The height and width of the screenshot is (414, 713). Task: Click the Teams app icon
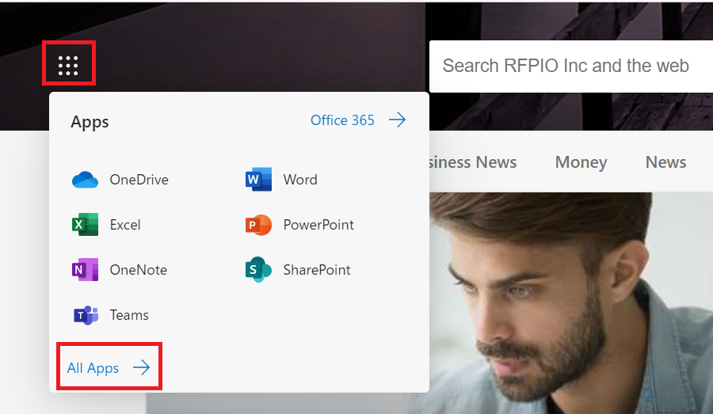pos(86,315)
